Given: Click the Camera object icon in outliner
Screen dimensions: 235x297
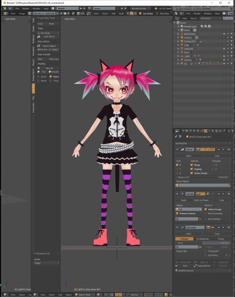Looking at the screenshot, I should 182,38.
